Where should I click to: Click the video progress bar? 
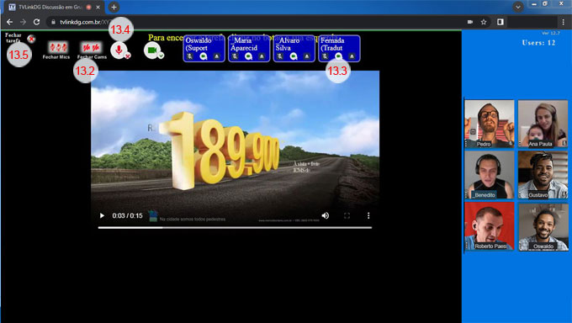235,227
